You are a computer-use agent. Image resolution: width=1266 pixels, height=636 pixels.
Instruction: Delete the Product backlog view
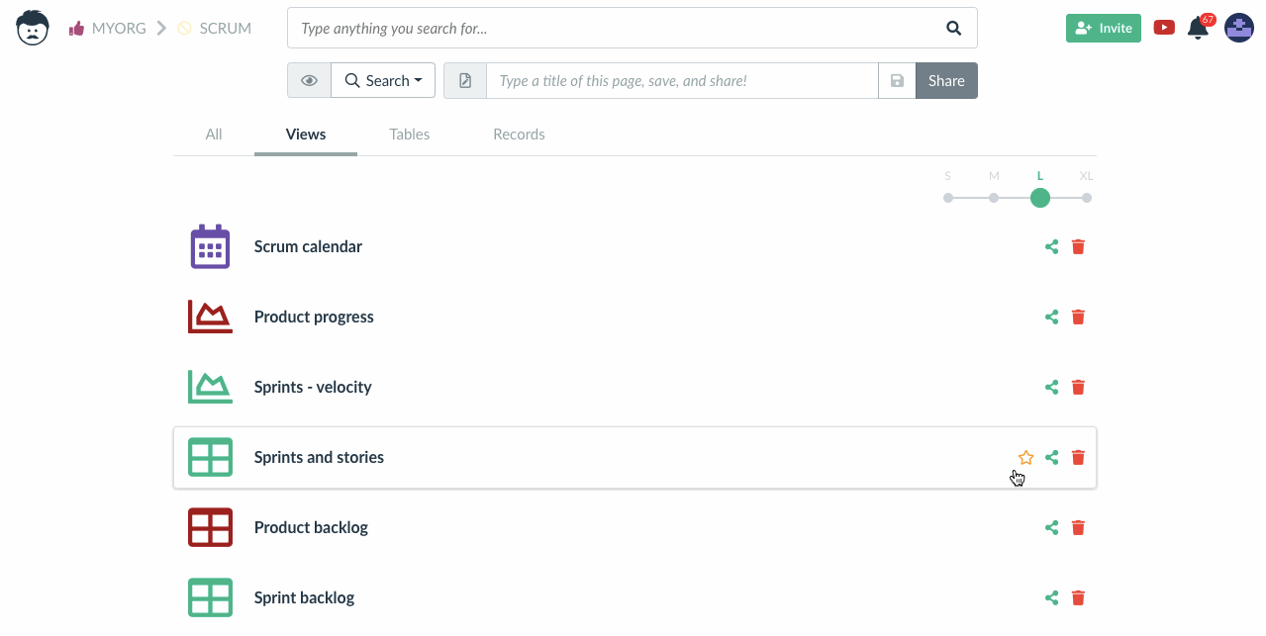point(1079,528)
